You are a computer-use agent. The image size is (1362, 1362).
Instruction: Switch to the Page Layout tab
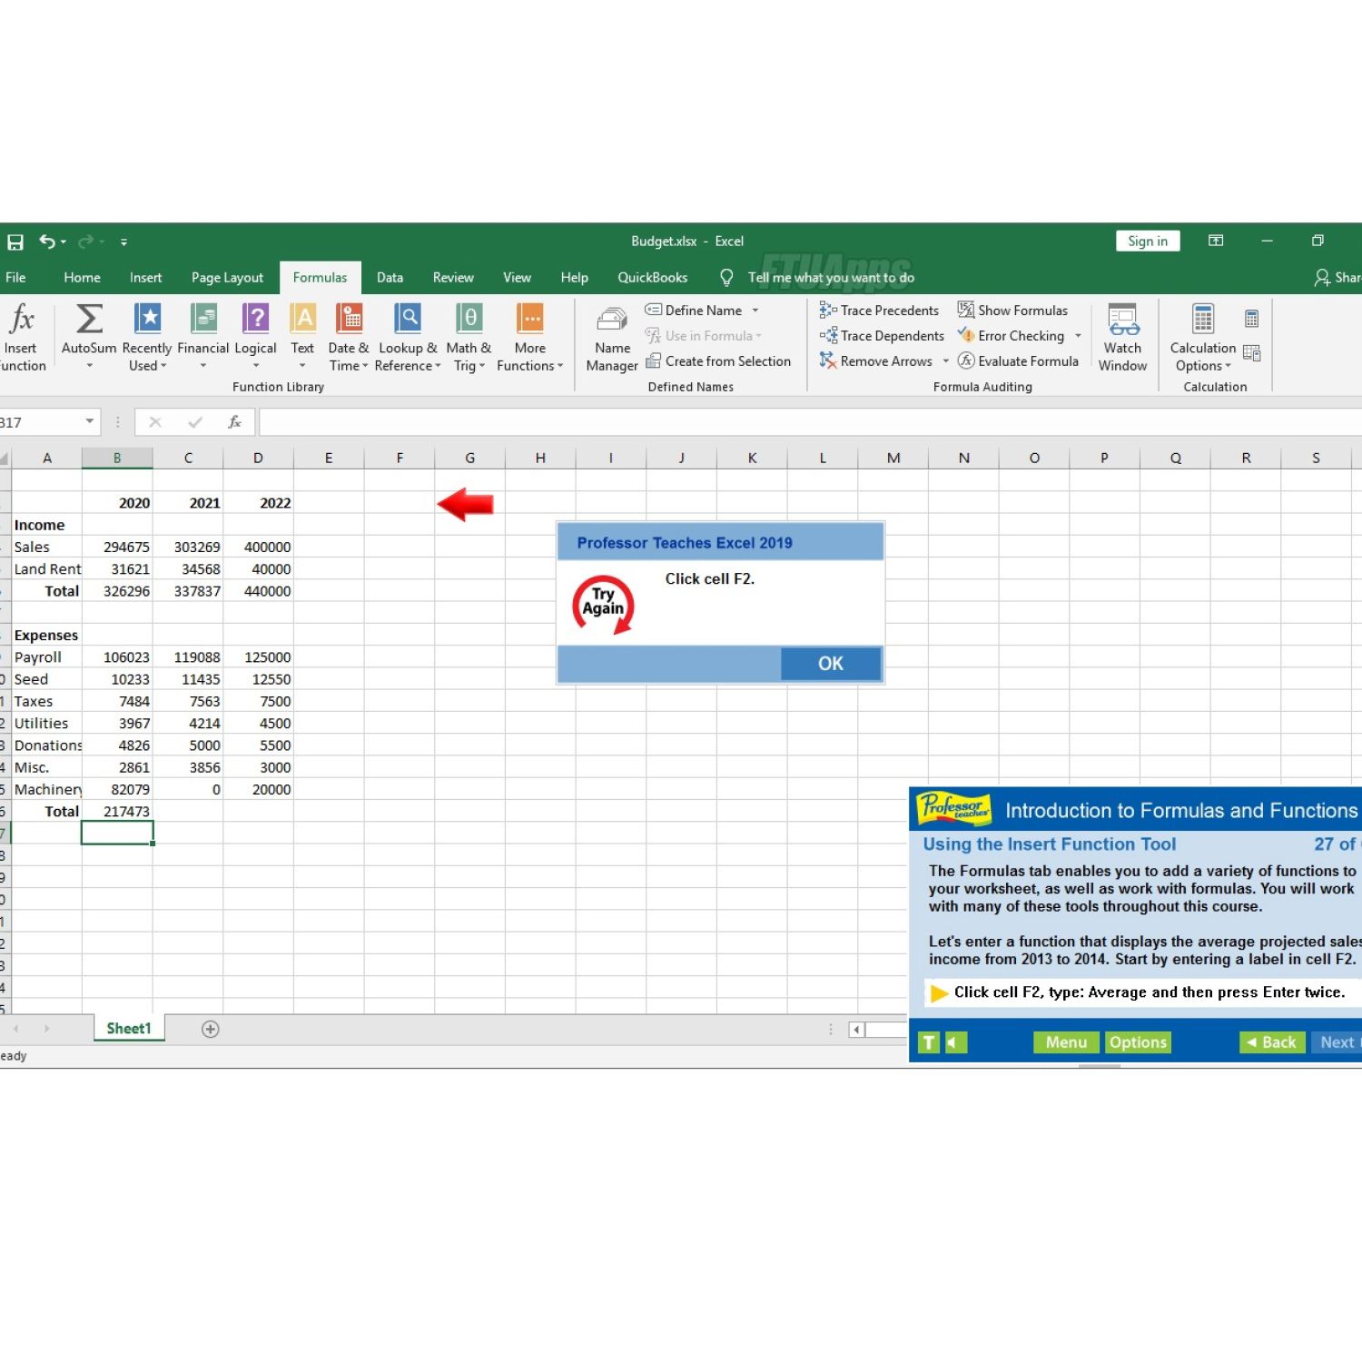tap(227, 278)
